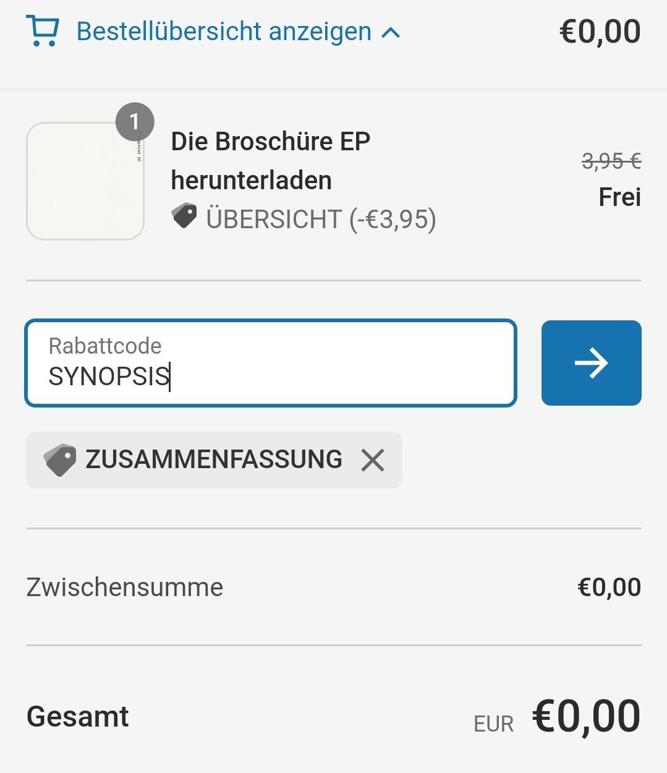Click the Gesamt total label

pyautogui.click(x=78, y=717)
